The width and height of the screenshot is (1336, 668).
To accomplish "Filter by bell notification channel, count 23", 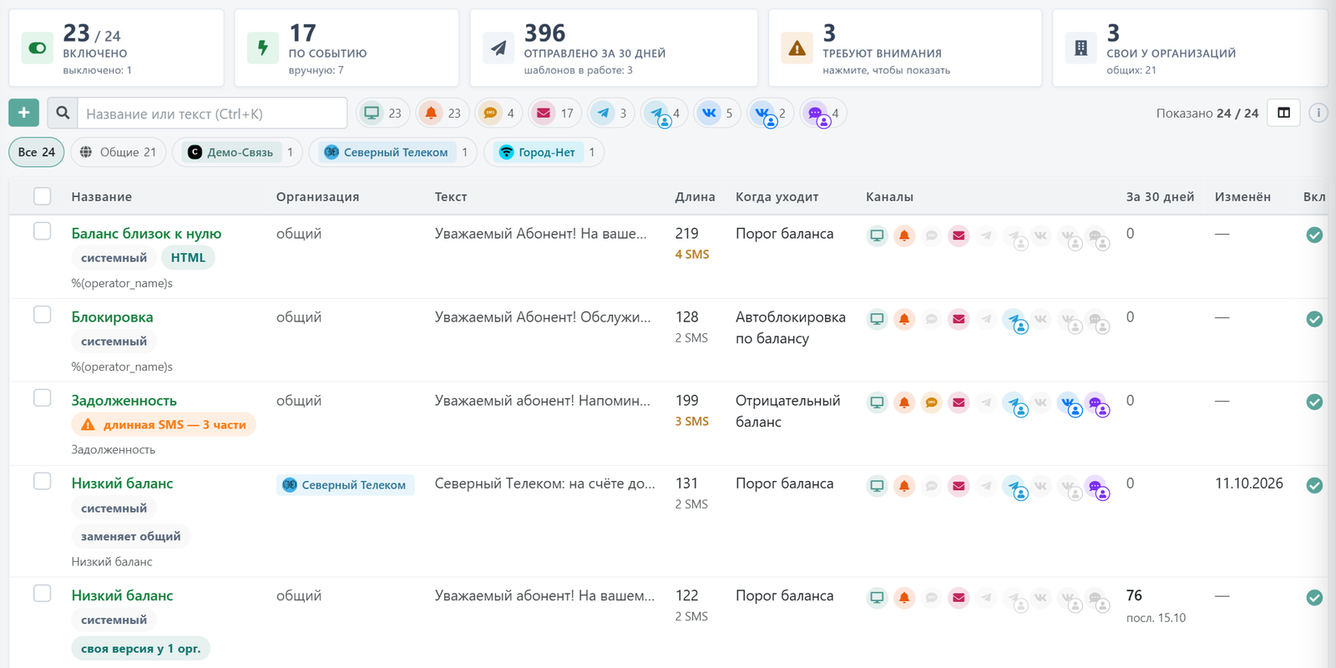I will tap(443, 113).
